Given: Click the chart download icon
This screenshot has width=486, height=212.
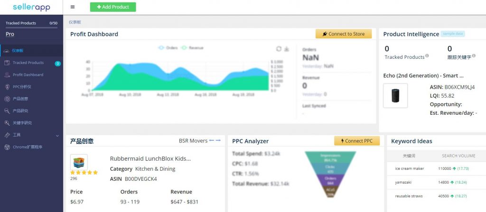Looking at the screenshot, I should pos(287,49).
